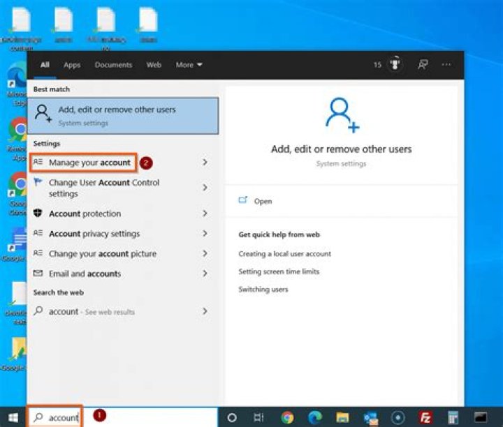Click the Cortana circle icon

232,417
